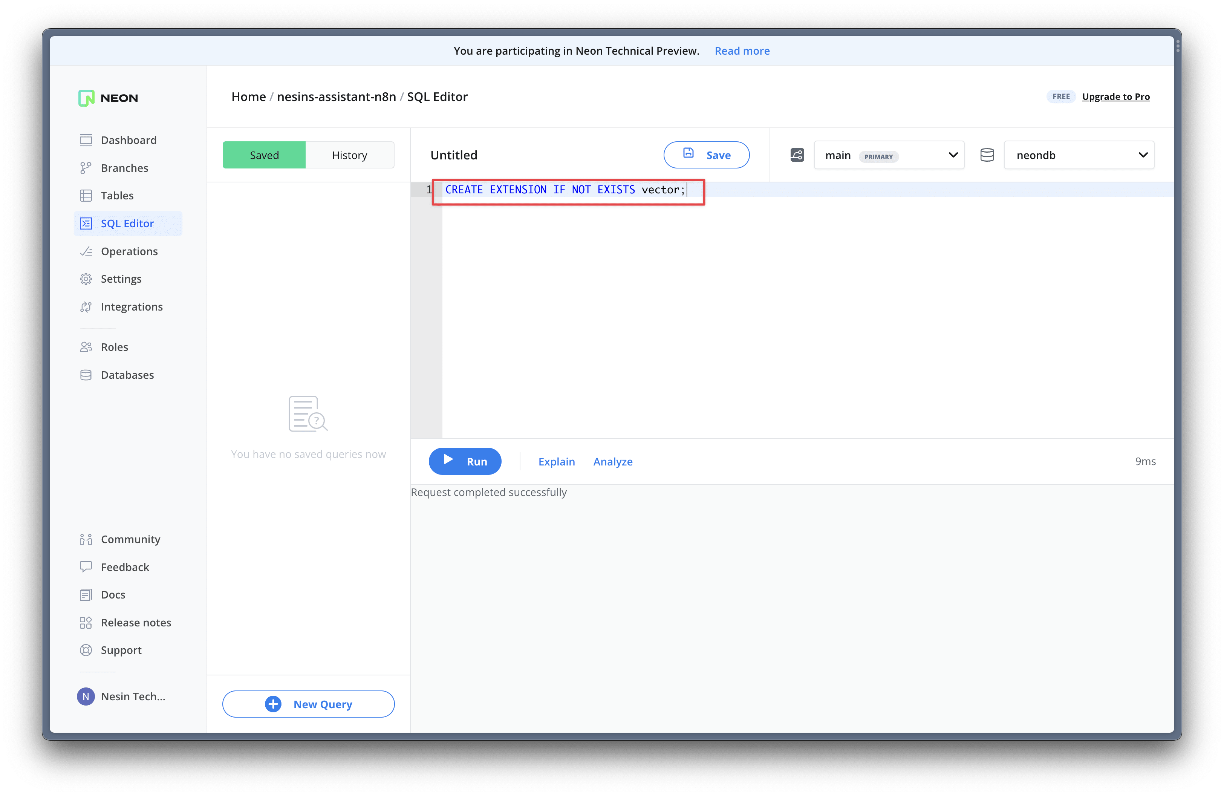Click the Operations sidebar icon

(86, 251)
